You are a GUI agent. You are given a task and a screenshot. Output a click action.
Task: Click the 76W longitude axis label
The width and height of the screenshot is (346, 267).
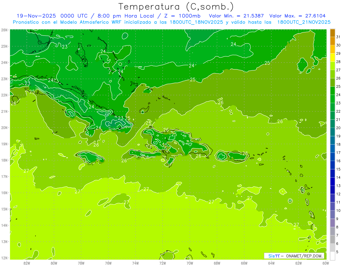coord(108,263)
